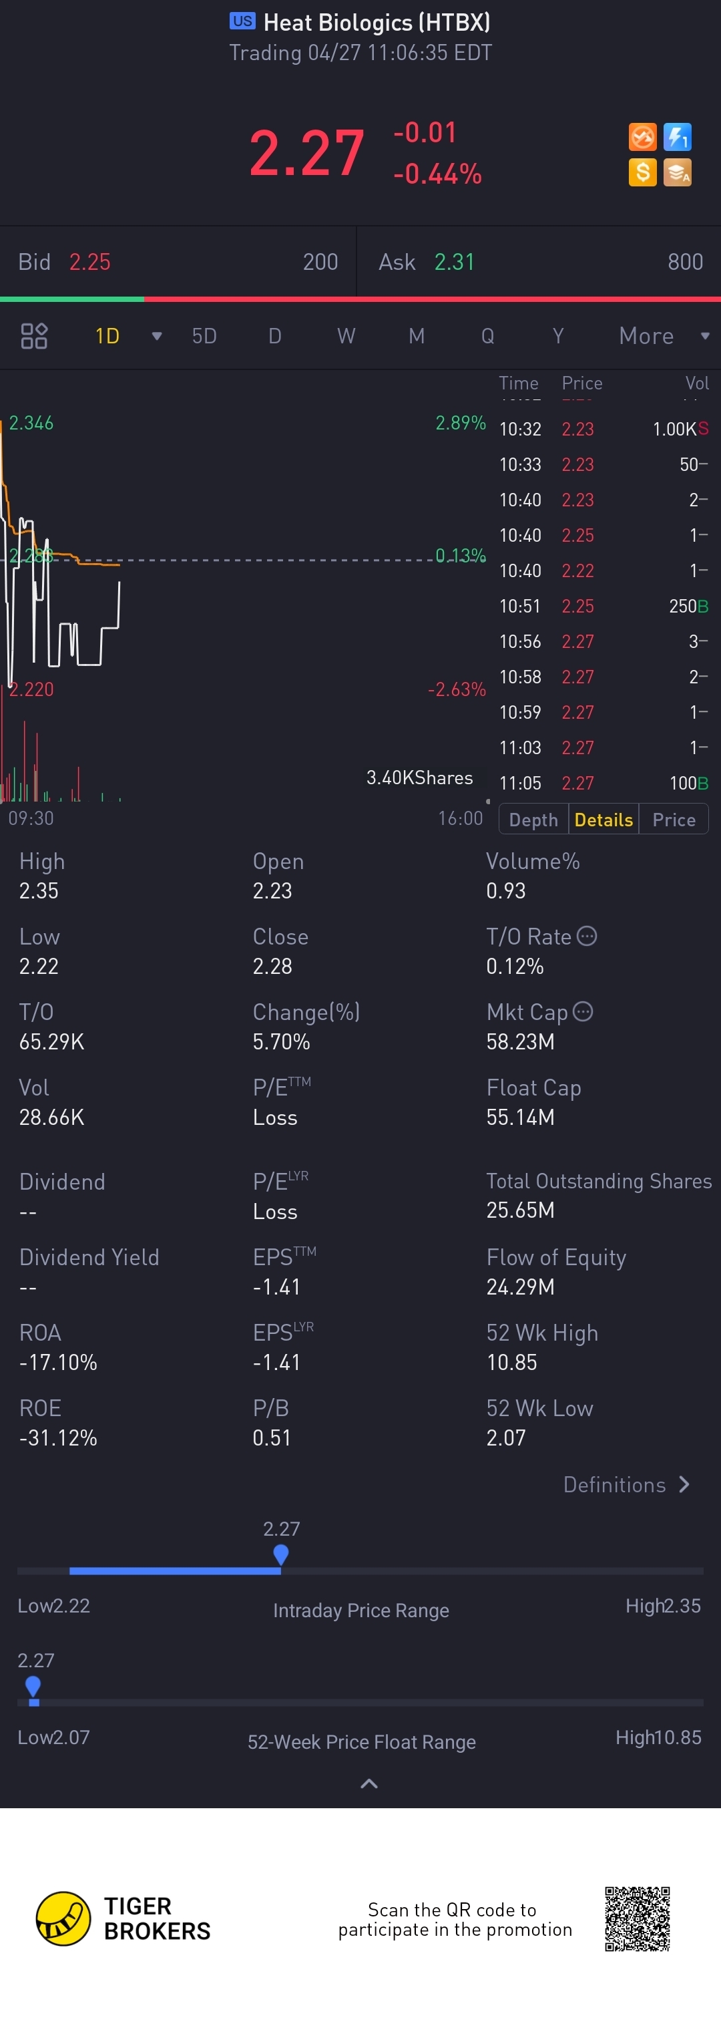721x2030 pixels.
Task: Tap the Intraday Price Range marker
Action: click(x=280, y=1554)
